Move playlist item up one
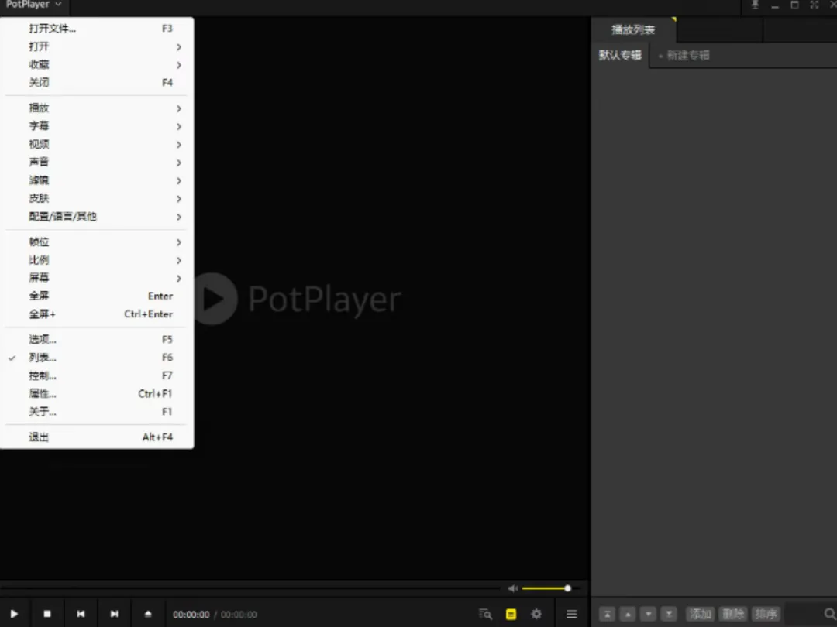 [x=628, y=614]
